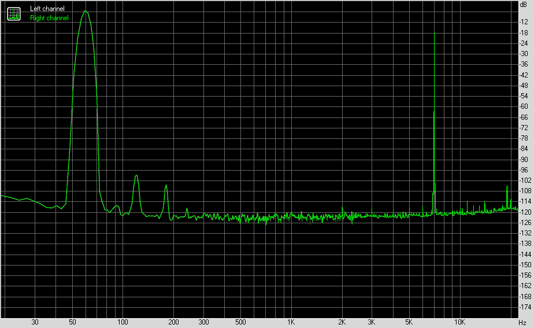Click the '-150' dB axis value
The image size is (534, 328).
tap(525, 265)
